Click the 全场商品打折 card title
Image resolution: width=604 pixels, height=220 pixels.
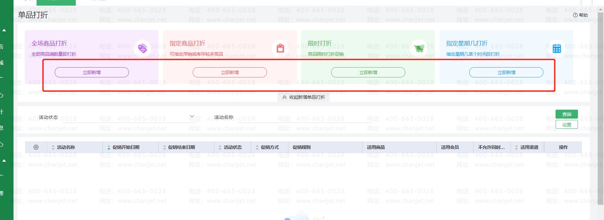pos(49,43)
